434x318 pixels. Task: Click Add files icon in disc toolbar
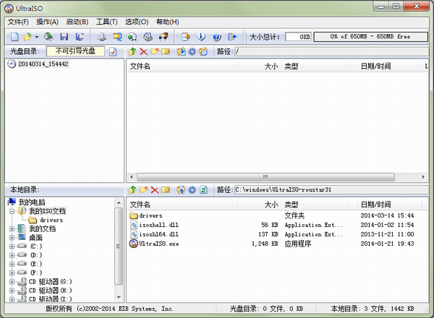[181, 51]
